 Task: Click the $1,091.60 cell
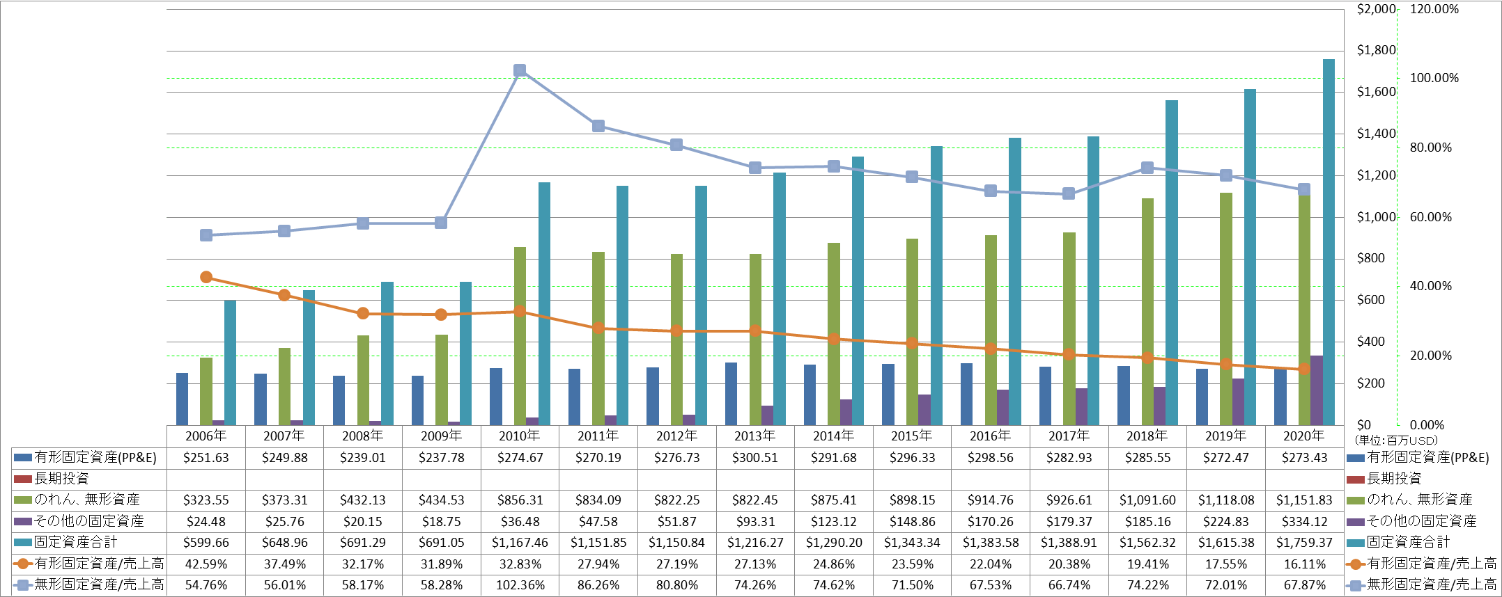pyautogui.click(x=1147, y=500)
